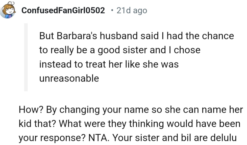Click the gray quote bar indicator
247x145 pixels.
(26, 57)
